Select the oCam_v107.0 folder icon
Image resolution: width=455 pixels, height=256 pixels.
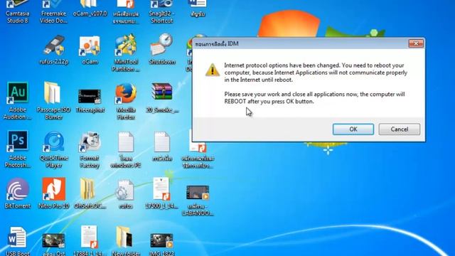[90, 9]
